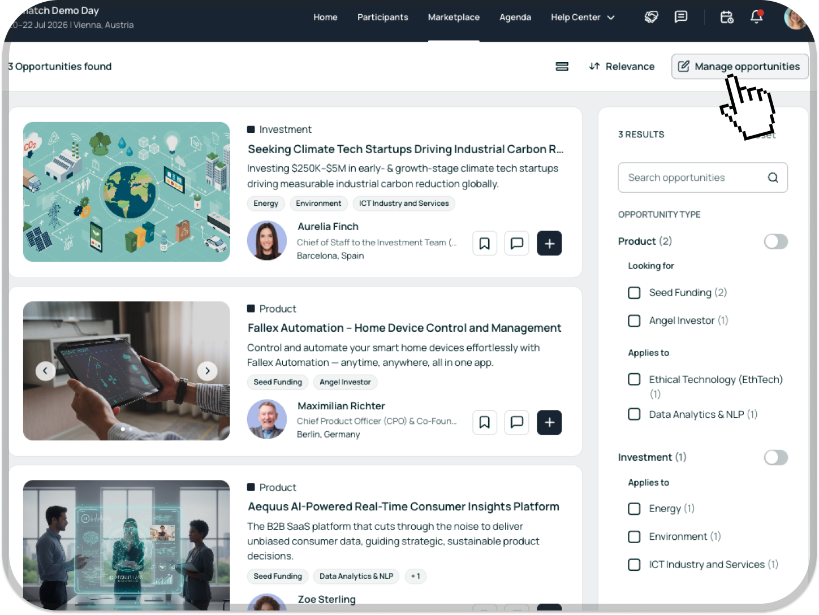
Task: Open the handshake meetings icon in header
Action: [652, 17]
